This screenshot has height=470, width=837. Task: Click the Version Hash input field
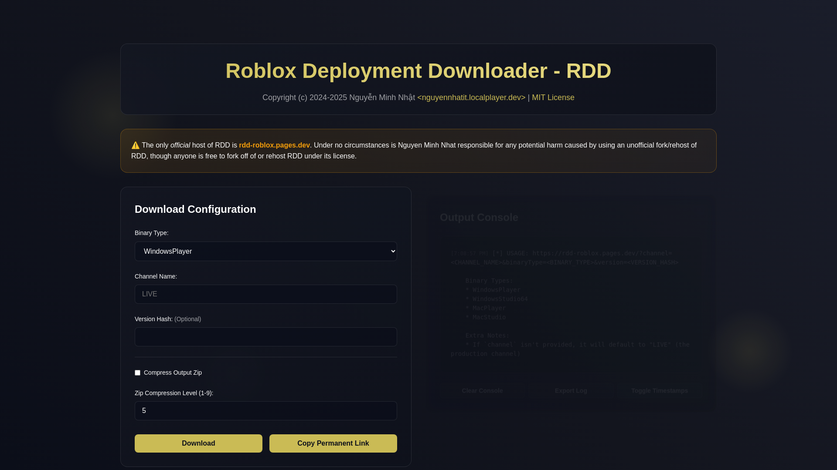265,337
